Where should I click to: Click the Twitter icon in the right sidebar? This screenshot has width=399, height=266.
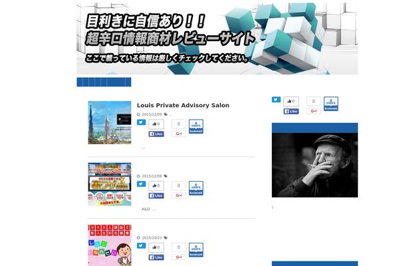point(276,100)
